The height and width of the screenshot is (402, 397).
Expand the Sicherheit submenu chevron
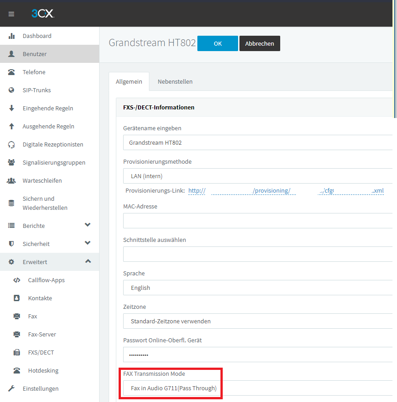click(x=88, y=243)
